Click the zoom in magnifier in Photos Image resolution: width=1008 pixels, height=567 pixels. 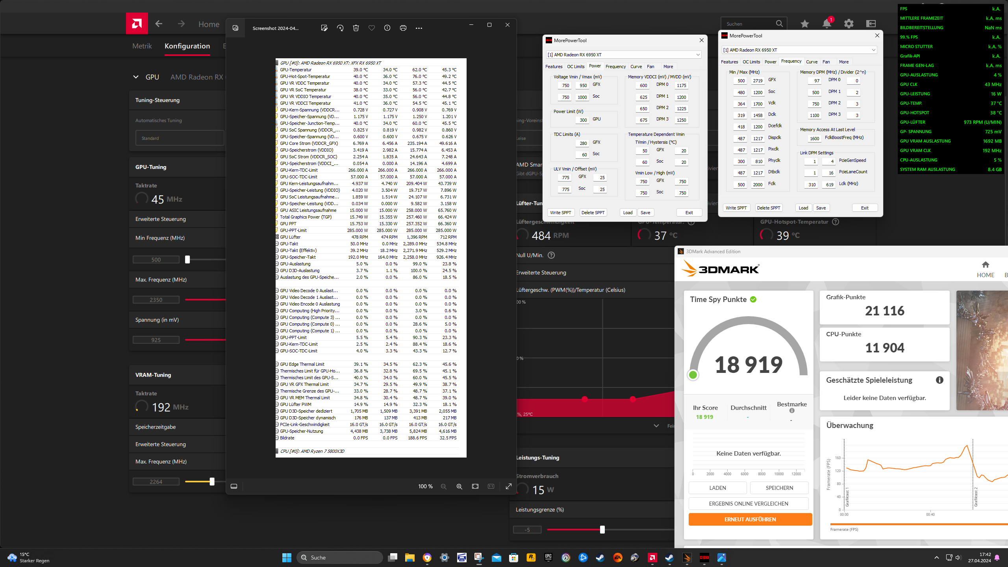tap(459, 486)
